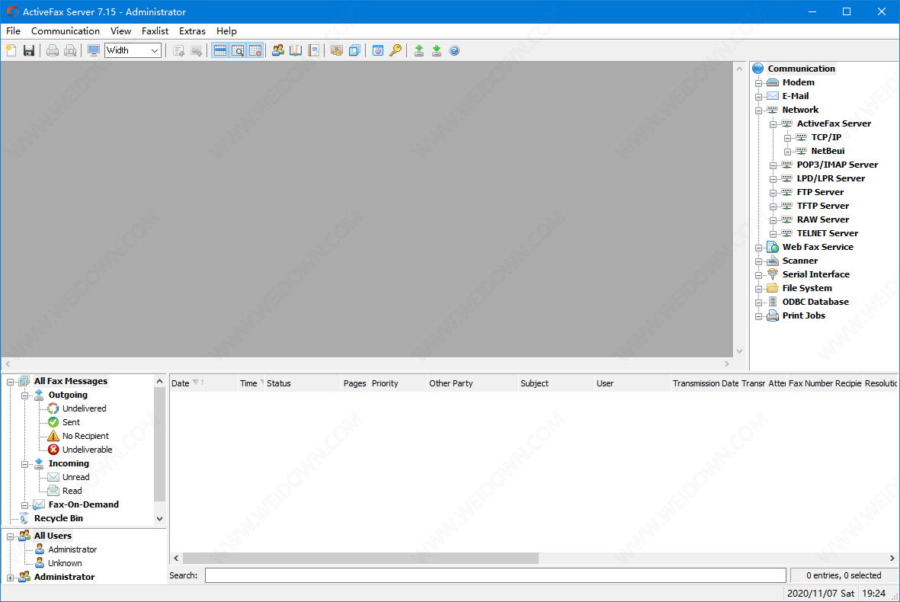Open the phone book icon
This screenshot has height=602, width=900.
click(296, 50)
